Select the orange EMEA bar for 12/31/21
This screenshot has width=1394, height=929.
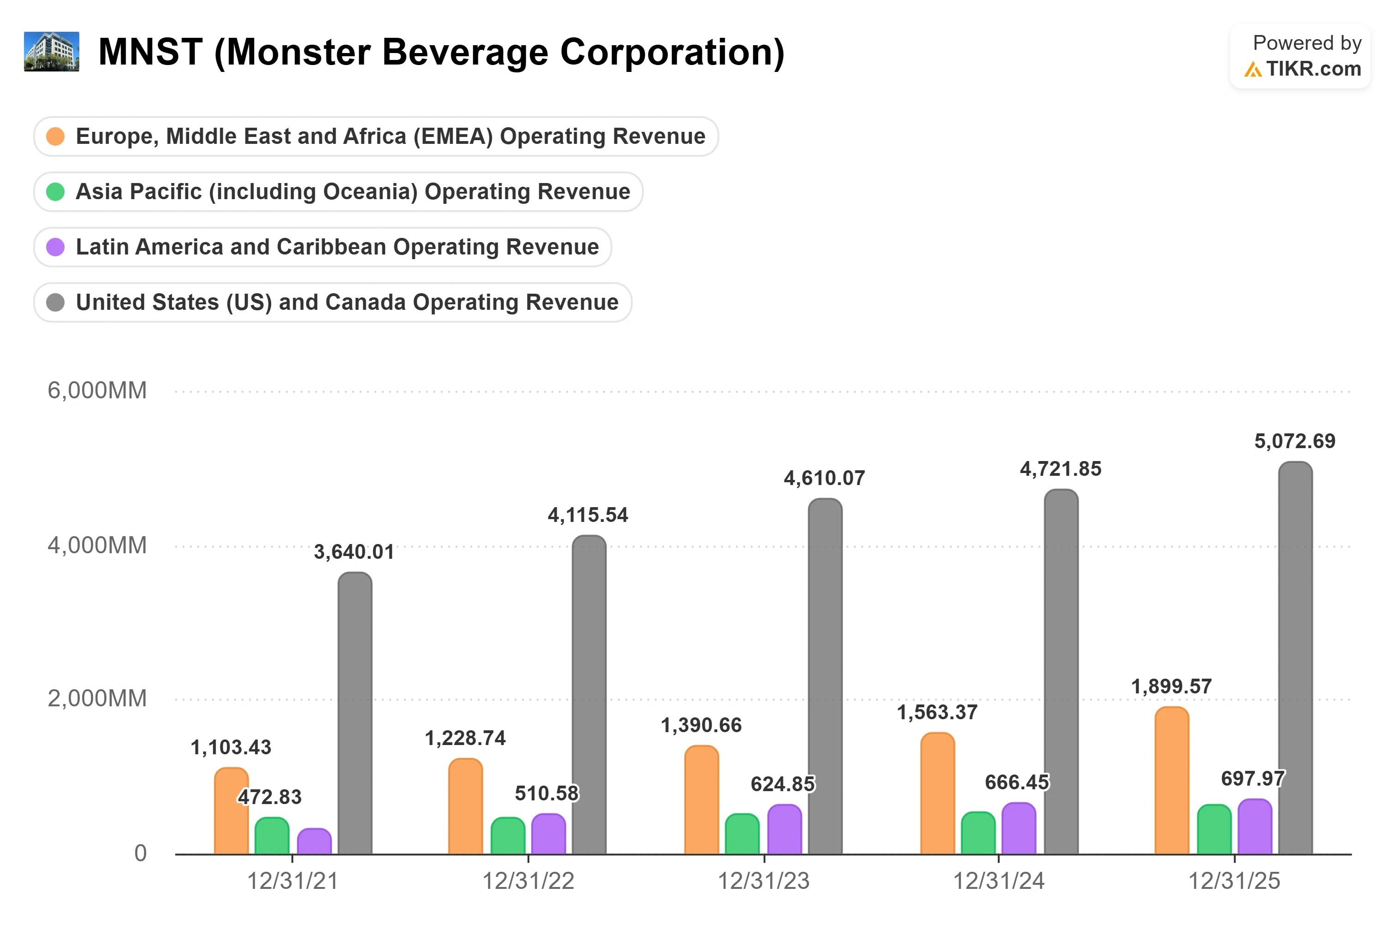tap(231, 811)
